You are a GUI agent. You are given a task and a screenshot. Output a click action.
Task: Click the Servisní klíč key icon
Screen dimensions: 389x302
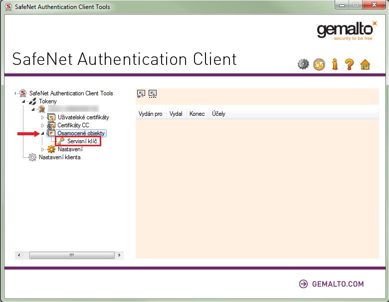(x=60, y=141)
